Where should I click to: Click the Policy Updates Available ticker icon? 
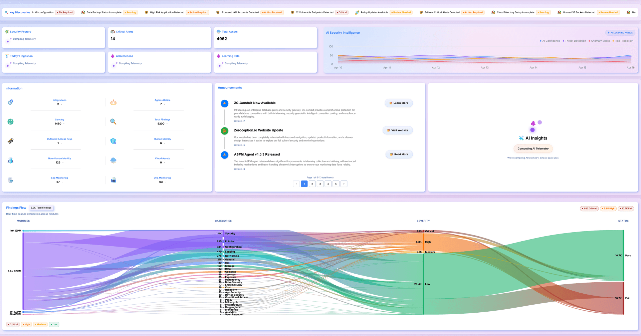click(x=357, y=12)
